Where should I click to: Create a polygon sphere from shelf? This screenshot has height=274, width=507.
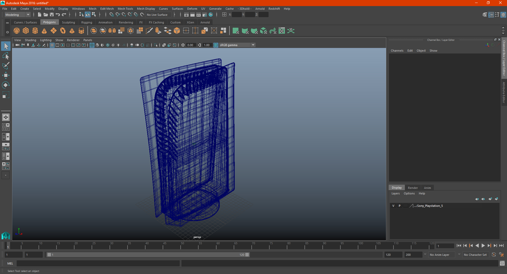click(x=17, y=31)
